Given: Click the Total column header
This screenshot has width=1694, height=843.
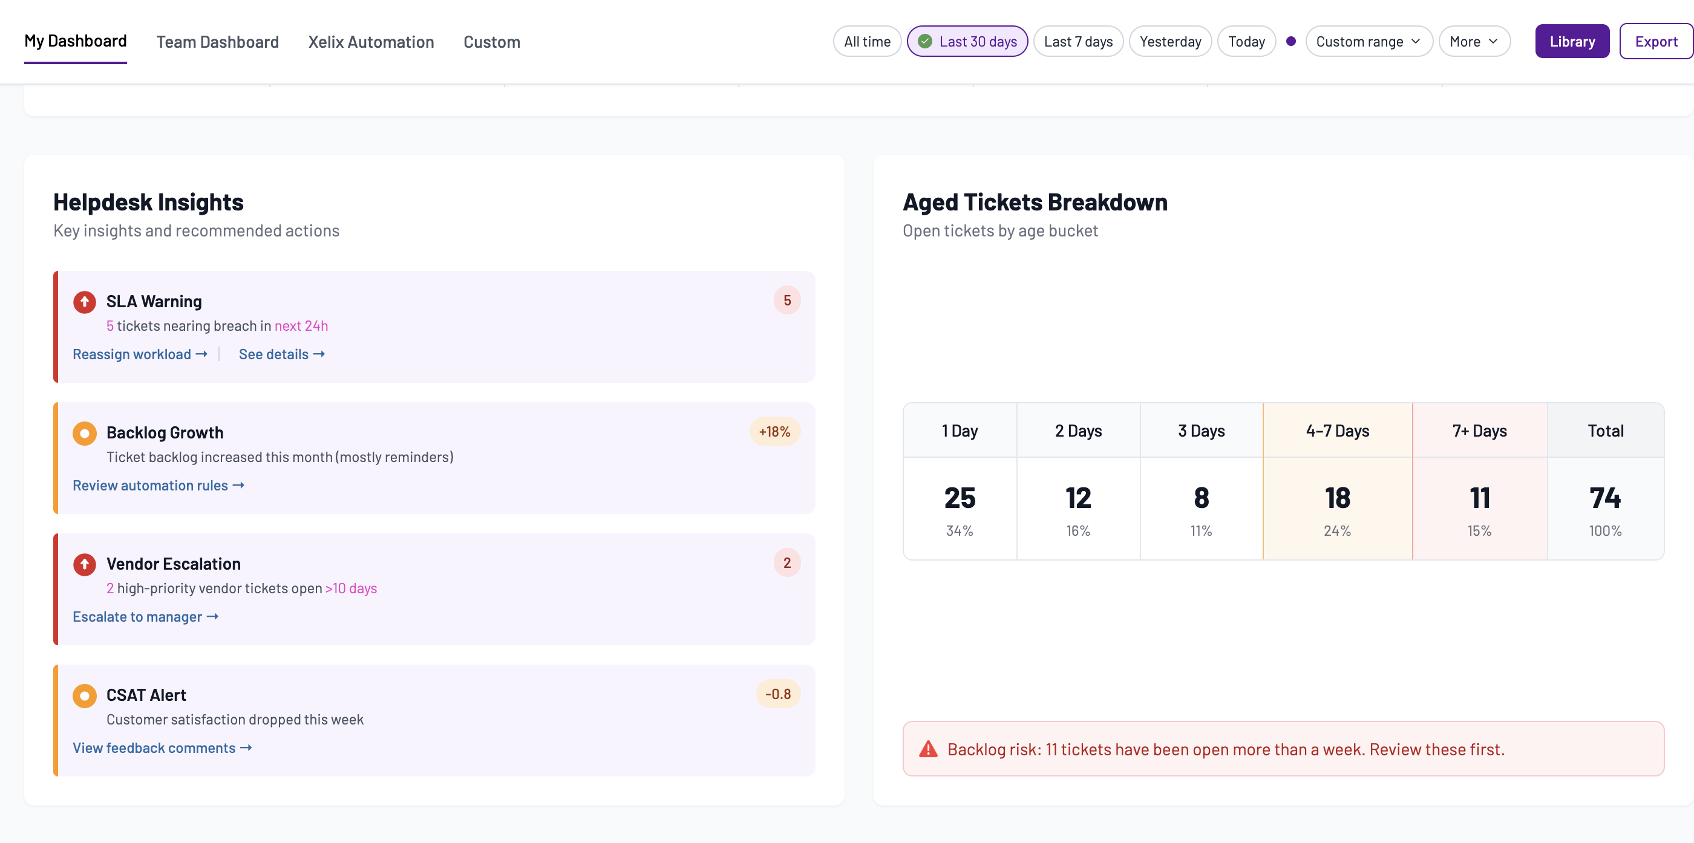Looking at the screenshot, I should pyautogui.click(x=1606, y=431).
